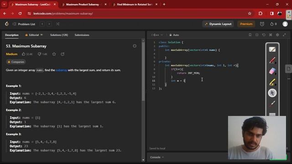Viewport: 292px width, 164px height.
Task: Reload the LeetCode page
Action: [x=20, y=13]
